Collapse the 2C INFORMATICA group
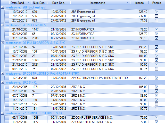The height and width of the screenshot is (123, 165). pyautogui.click(x=2, y=25)
